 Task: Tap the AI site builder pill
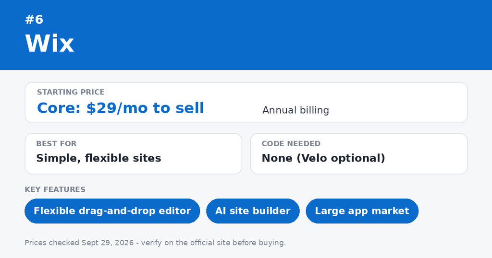click(x=253, y=211)
